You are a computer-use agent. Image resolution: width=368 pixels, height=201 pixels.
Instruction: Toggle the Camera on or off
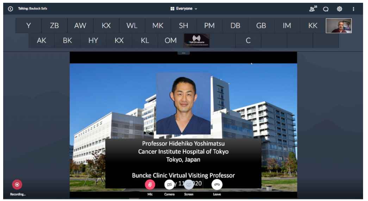169,184
